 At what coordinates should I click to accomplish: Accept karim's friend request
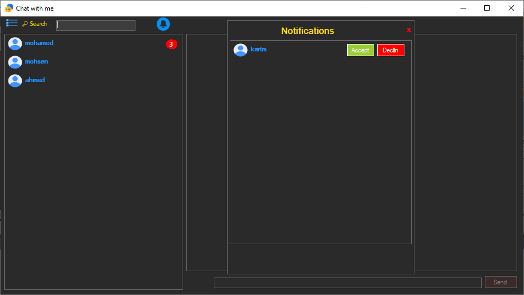tap(360, 50)
